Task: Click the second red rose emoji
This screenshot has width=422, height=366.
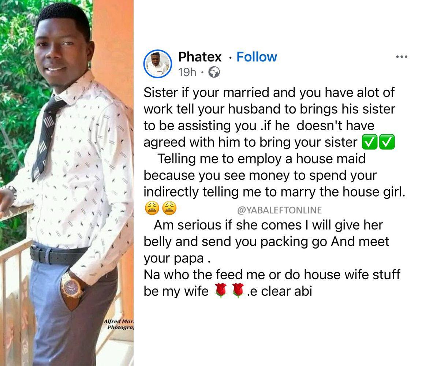Action: (238, 291)
